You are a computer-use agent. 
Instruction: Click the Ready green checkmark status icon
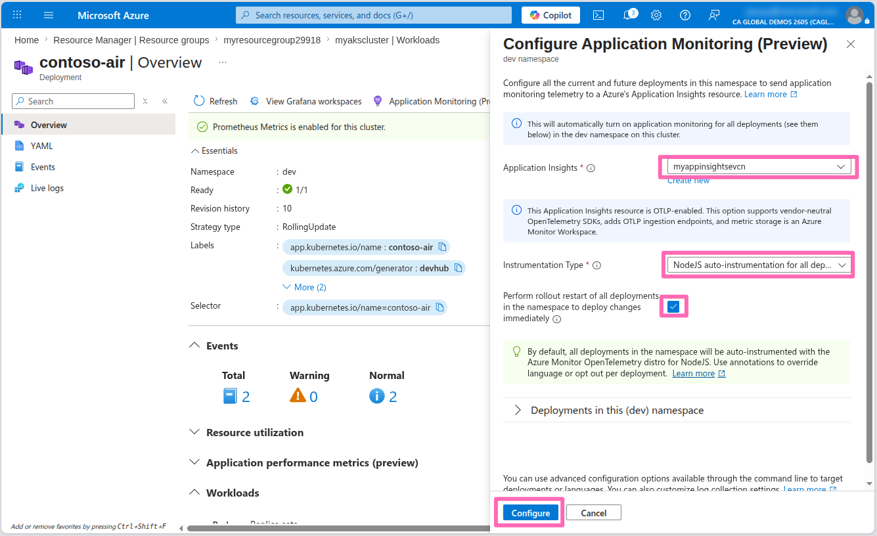(287, 189)
